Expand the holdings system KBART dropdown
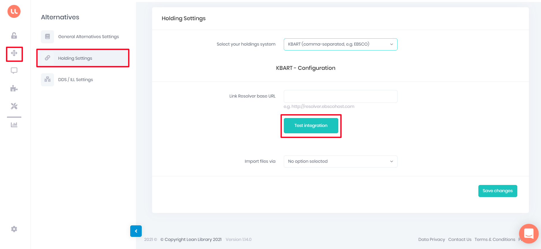Image resolution: width=541 pixels, height=249 pixels. (x=341, y=44)
